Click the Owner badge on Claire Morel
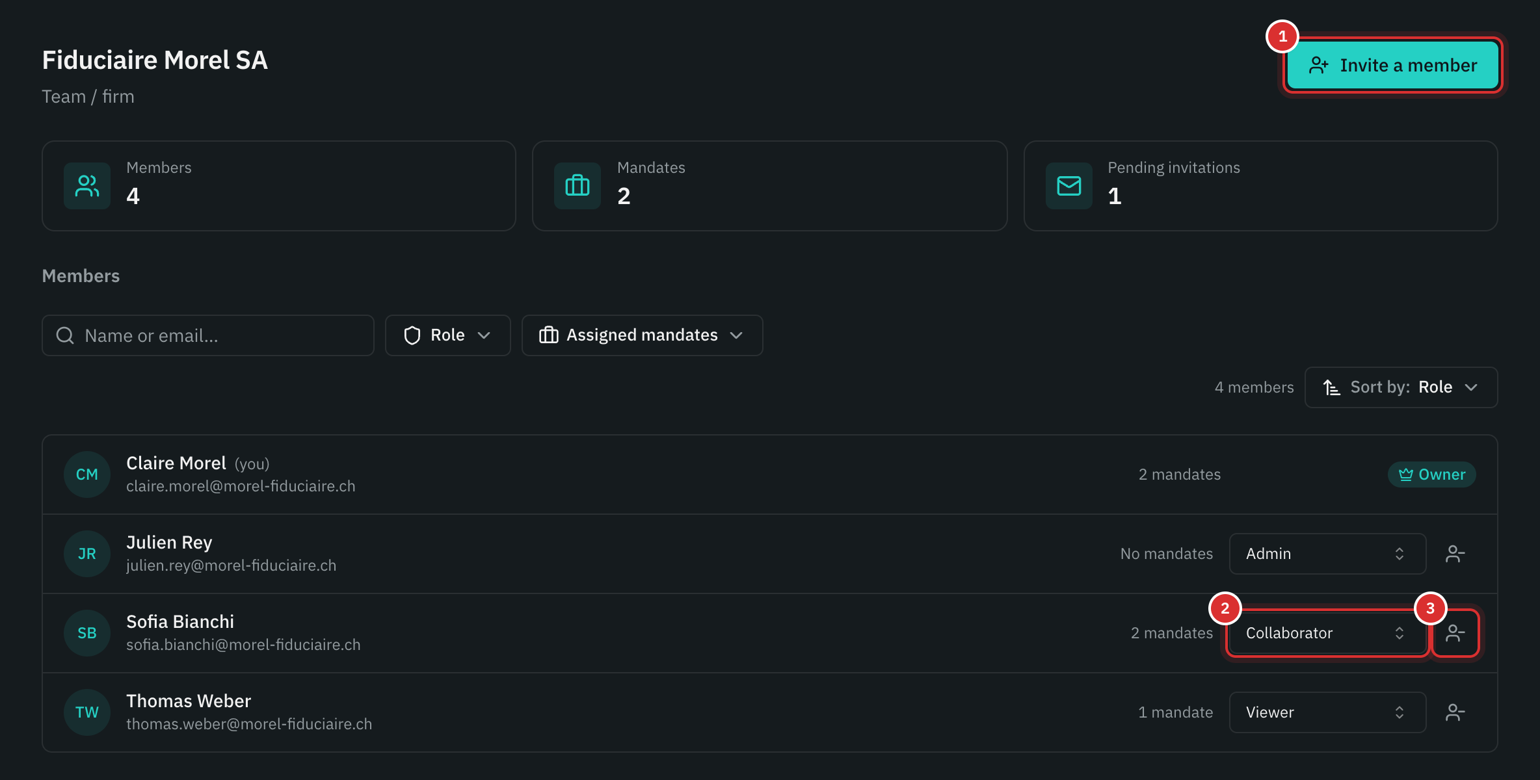1540x780 pixels. click(x=1432, y=474)
